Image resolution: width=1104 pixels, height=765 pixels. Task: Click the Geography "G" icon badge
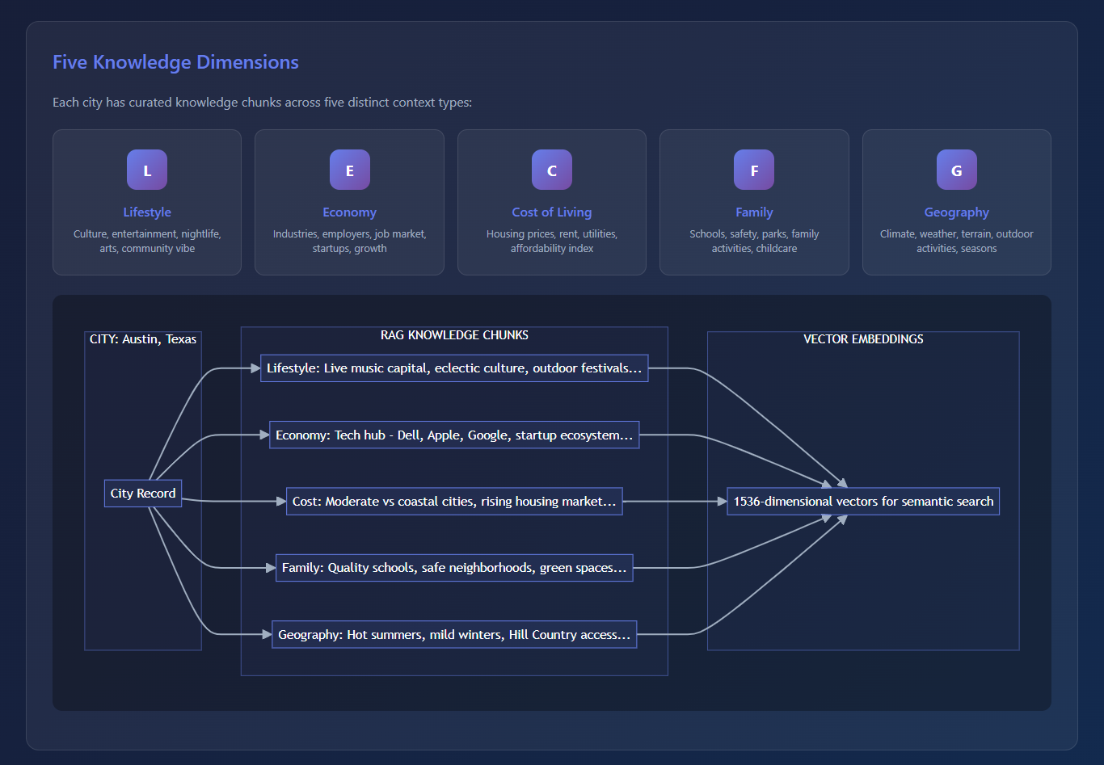(x=956, y=170)
